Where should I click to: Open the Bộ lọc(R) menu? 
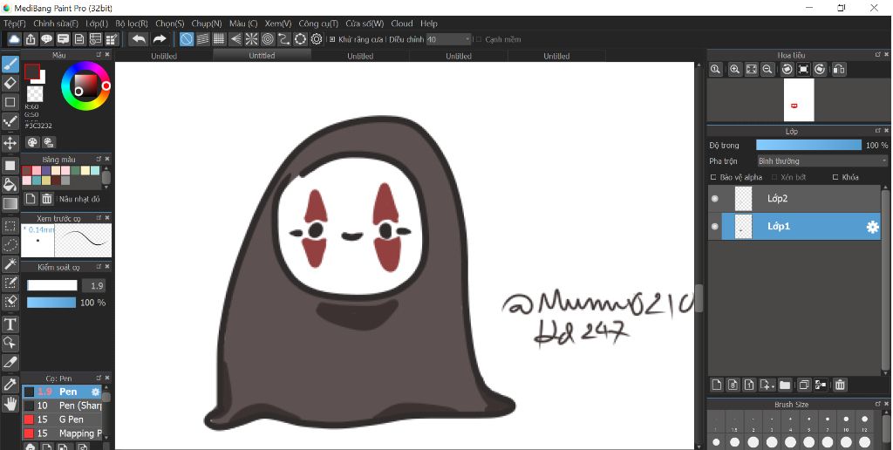[x=132, y=24]
